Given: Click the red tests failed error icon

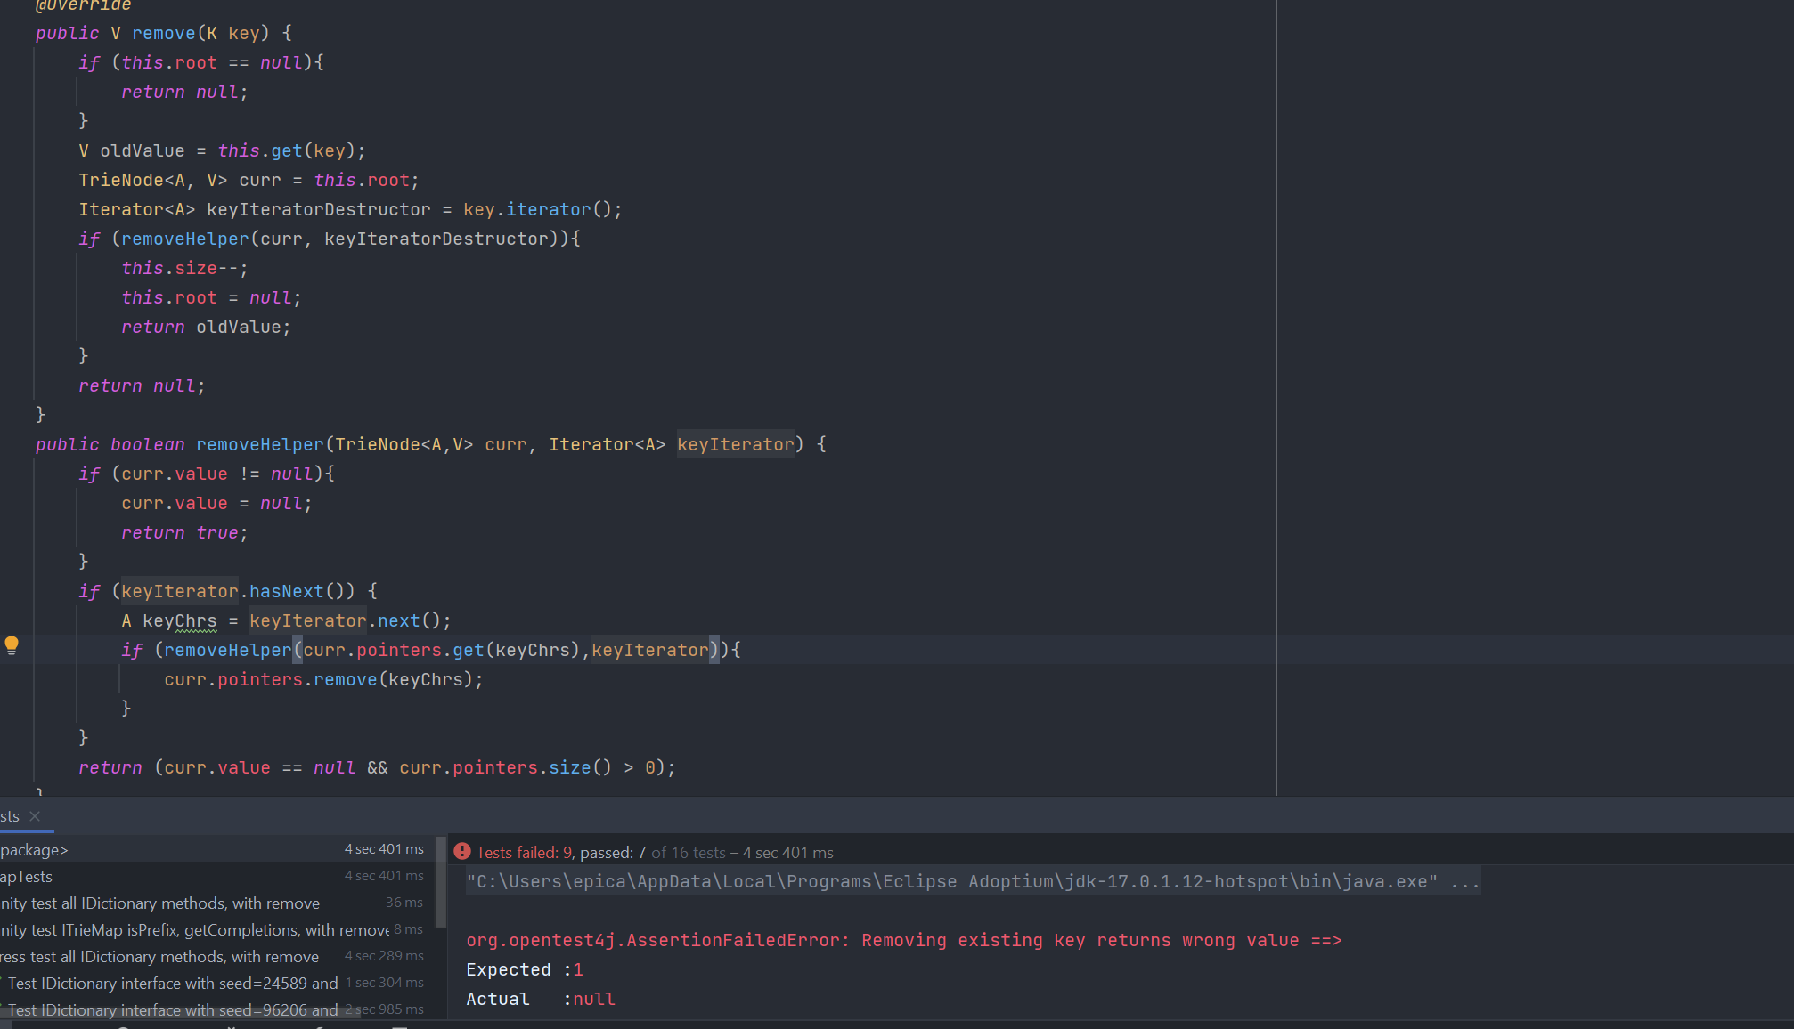Looking at the screenshot, I should (461, 852).
